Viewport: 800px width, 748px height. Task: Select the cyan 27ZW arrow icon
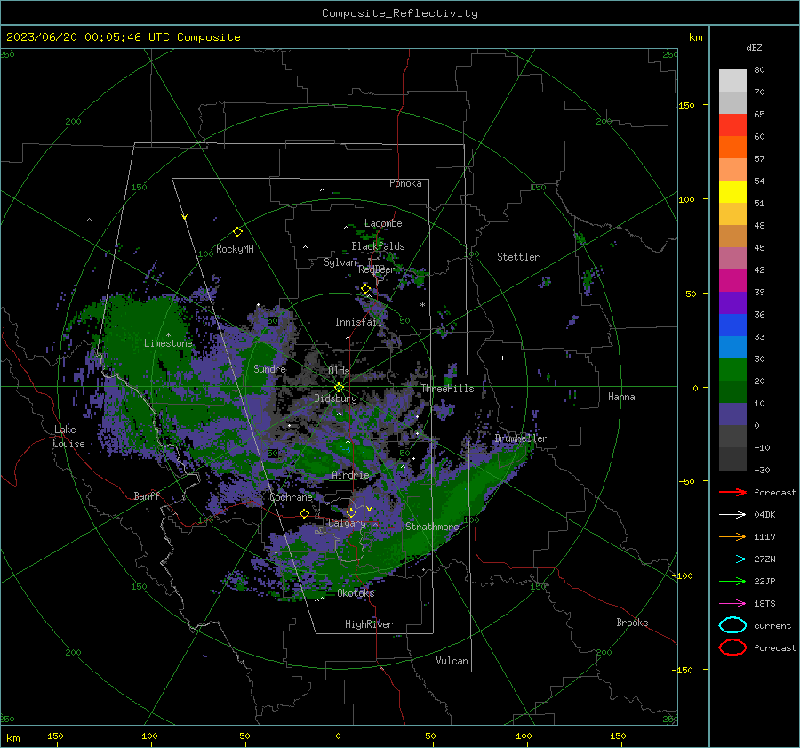[732, 559]
